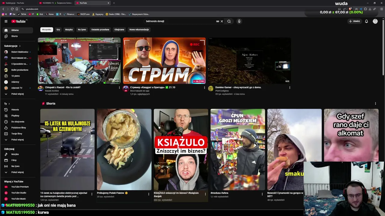This screenshot has width=385, height=216.
Task: Open Na żywo under Odkrywaj in sidebar
Action: [18, 166]
